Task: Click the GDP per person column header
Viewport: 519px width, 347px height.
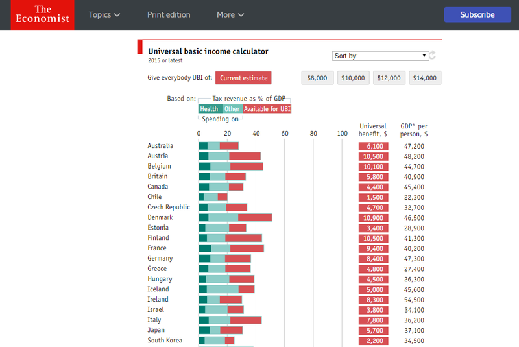Action: coord(414,130)
